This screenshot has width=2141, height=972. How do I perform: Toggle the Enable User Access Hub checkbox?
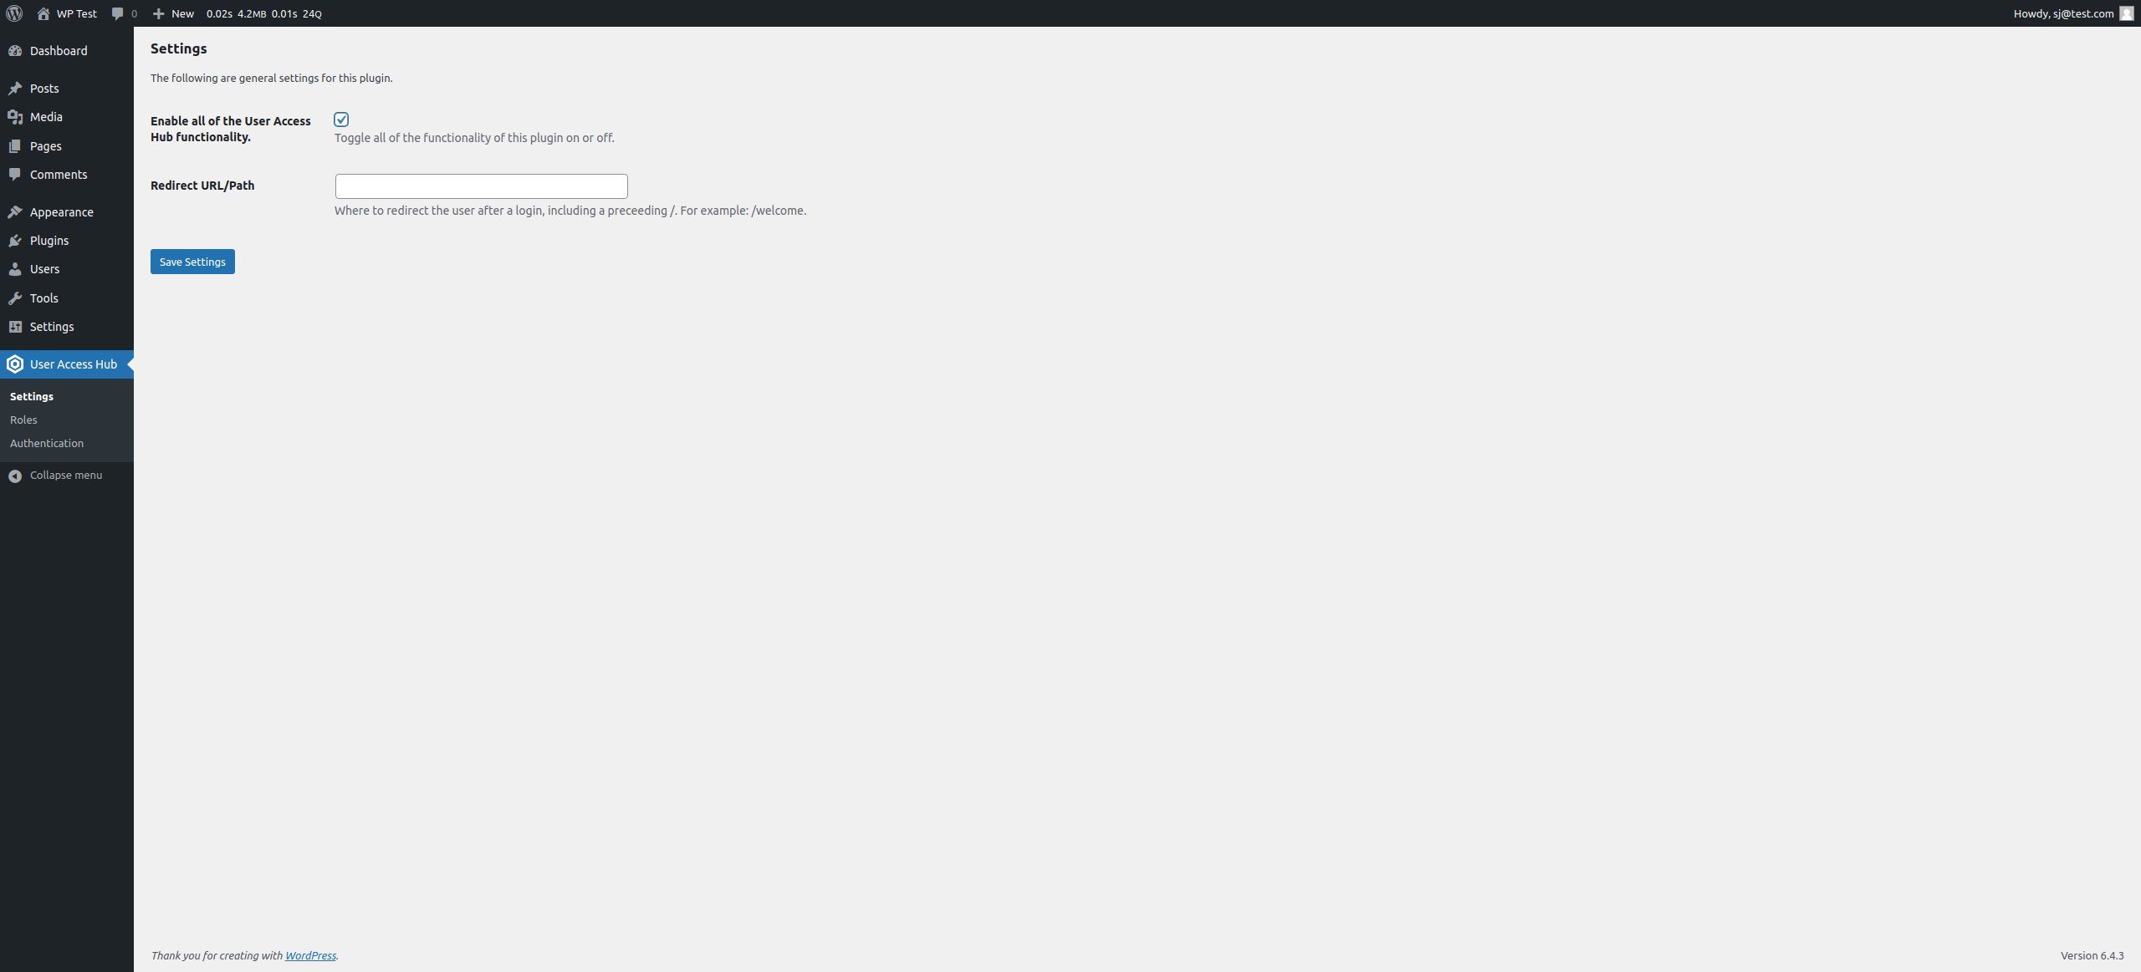[341, 119]
